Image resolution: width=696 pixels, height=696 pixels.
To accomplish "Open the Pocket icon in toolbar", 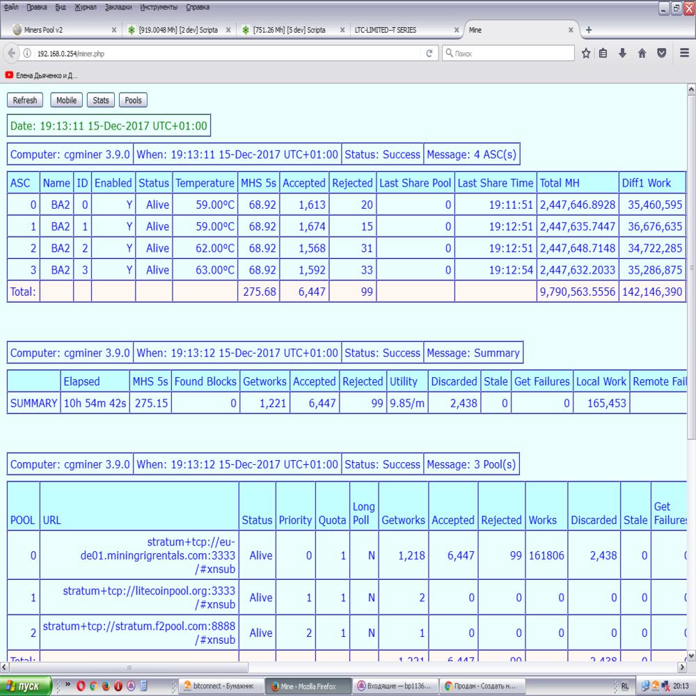I will (662, 53).
